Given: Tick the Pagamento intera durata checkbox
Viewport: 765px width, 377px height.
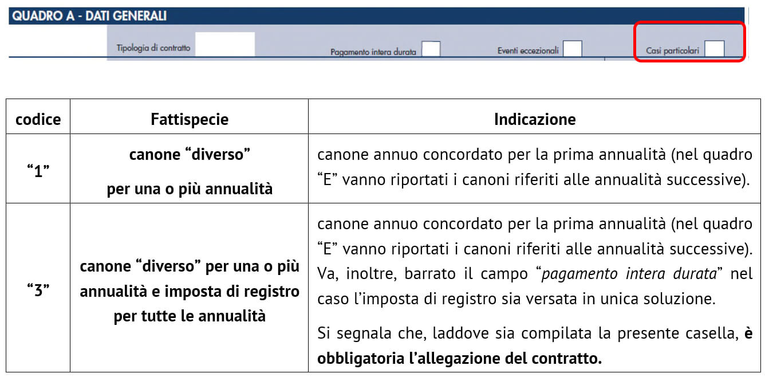Looking at the screenshot, I should 431,49.
